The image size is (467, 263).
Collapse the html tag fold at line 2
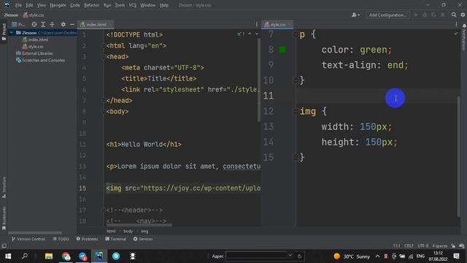click(103, 45)
